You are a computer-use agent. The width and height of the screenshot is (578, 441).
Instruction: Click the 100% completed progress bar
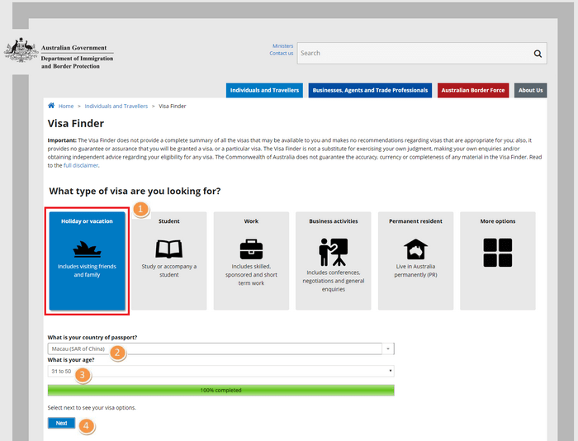[220, 390]
